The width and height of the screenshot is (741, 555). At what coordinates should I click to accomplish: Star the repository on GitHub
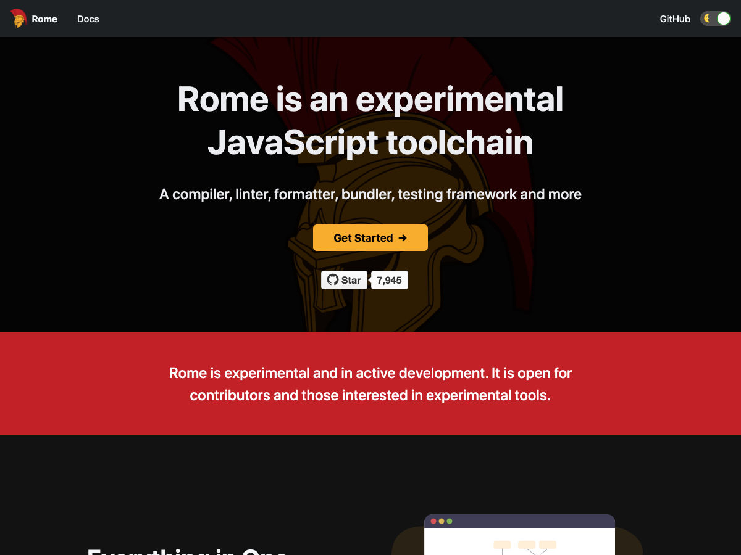[344, 280]
